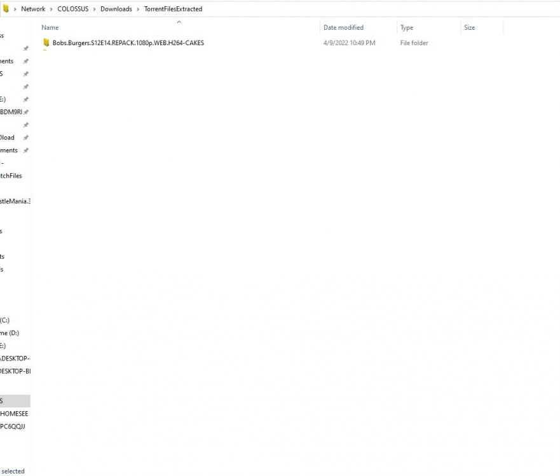560x476 pixels.
Task: Select the DESKTOP-BI sidebar entry
Action: click(x=15, y=371)
